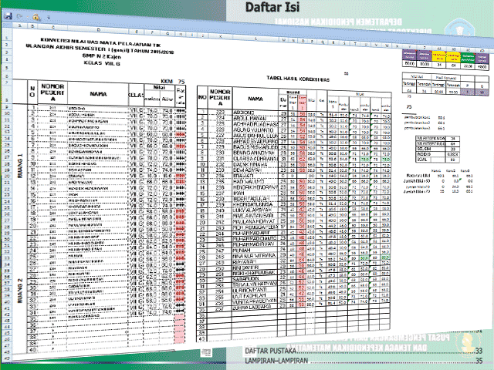494x370 pixels.
Task: Click the padlock icon in quick access toolbar
Action: tap(36, 17)
